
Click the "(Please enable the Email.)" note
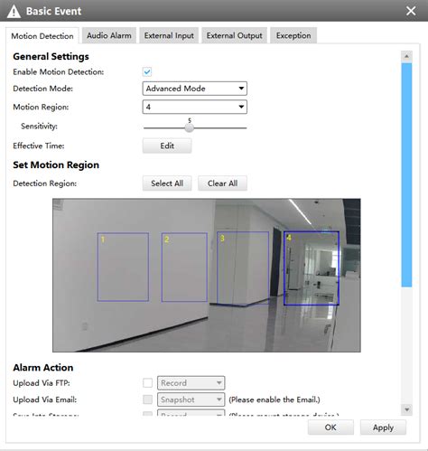(x=274, y=399)
